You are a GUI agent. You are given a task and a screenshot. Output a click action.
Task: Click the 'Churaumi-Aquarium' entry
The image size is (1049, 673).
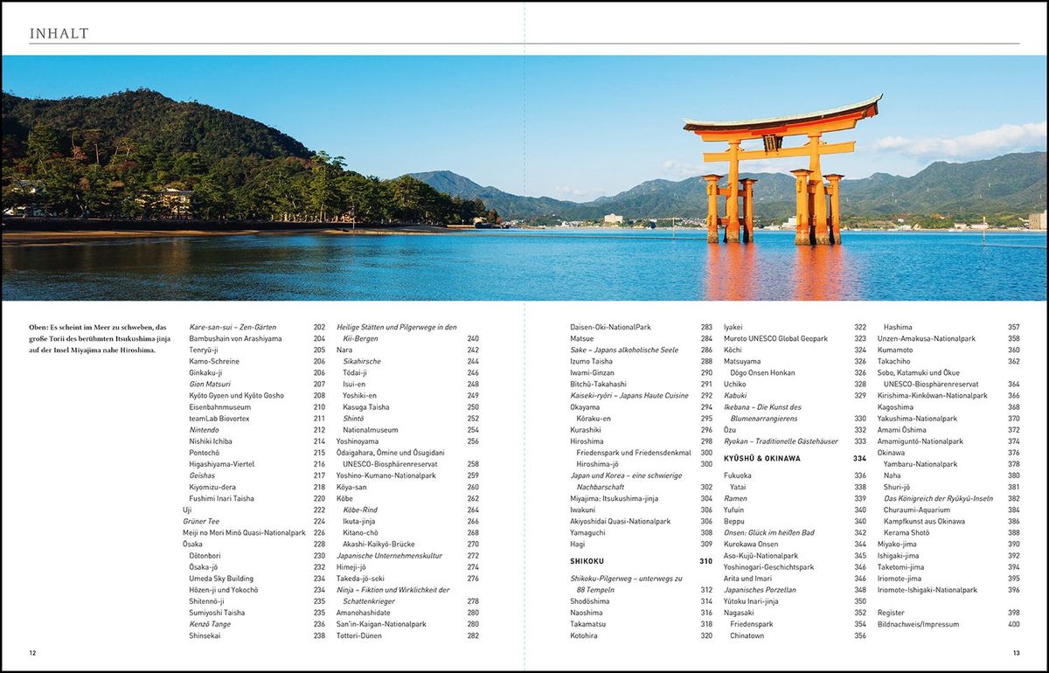917,510
